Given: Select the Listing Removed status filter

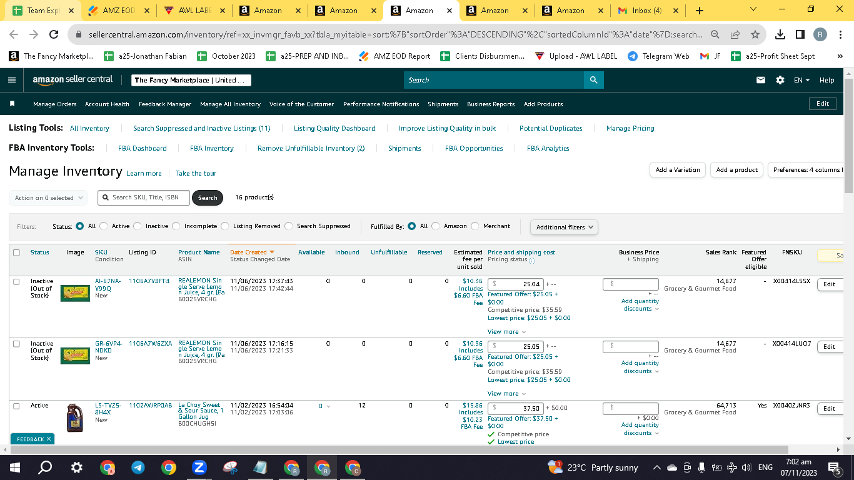Looking at the screenshot, I should point(225,226).
